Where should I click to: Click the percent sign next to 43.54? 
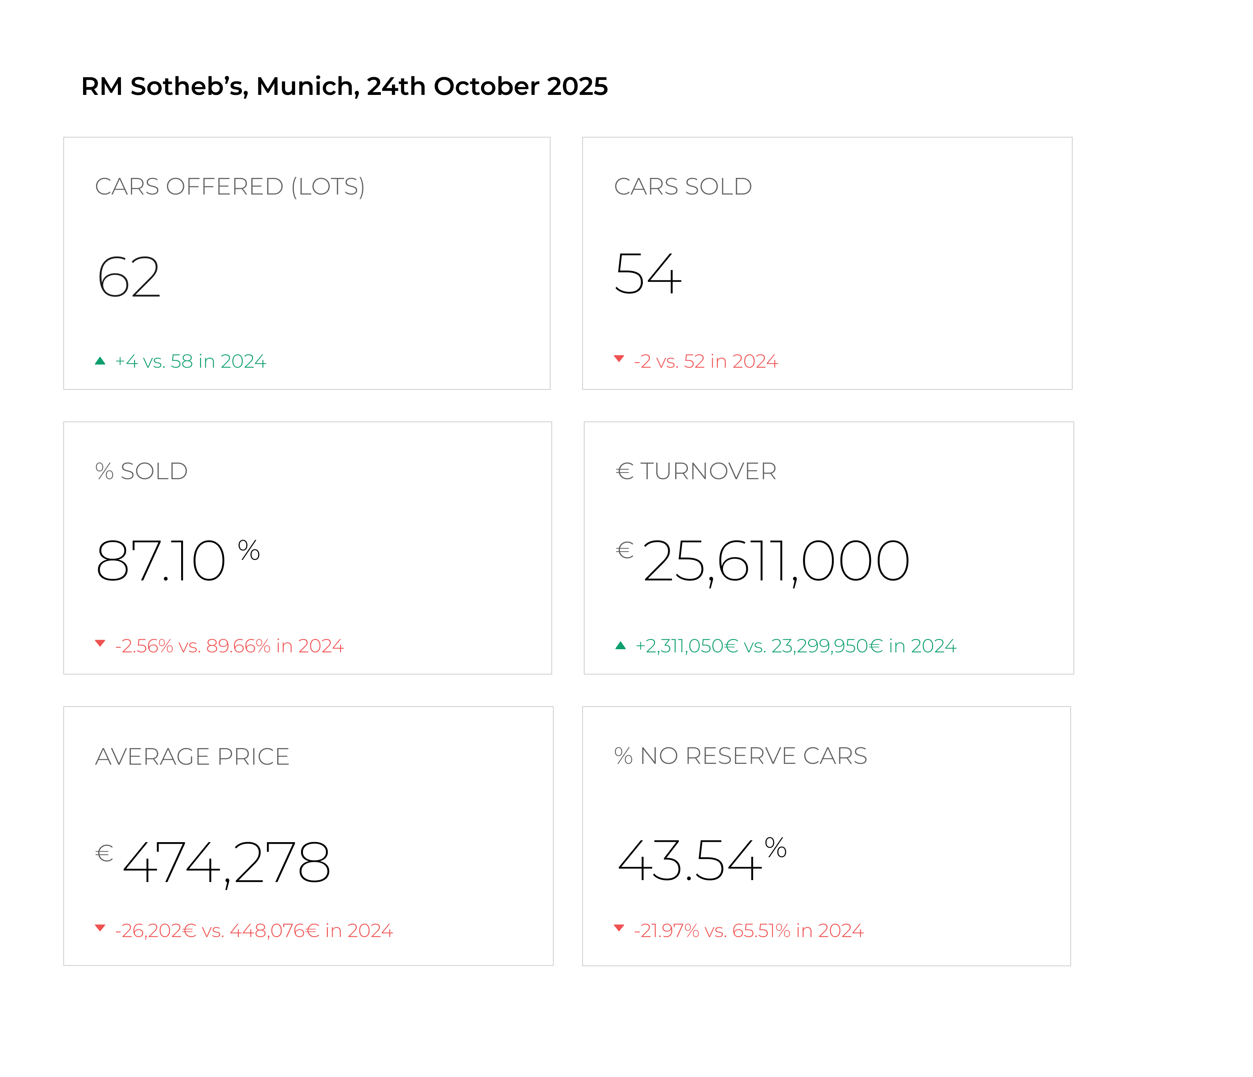775,847
